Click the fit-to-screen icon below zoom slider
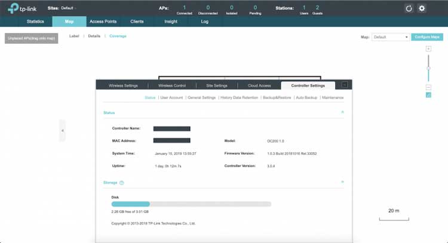Screen dimensions: 448x243 click(428, 94)
